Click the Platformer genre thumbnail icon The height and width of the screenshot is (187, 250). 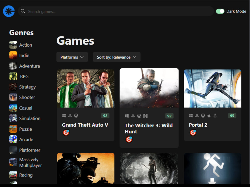pyautogui.click(x=13, y=150)
